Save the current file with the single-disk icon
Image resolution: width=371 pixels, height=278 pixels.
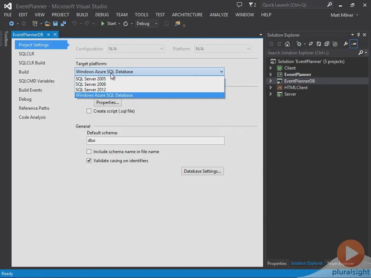click(55, 24)
